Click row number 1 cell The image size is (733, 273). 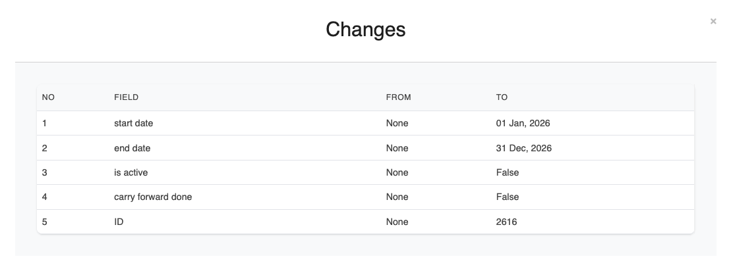click(45, 123)
